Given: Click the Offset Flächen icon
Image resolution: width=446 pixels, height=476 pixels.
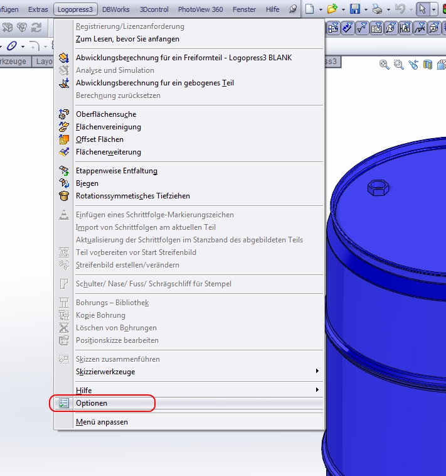Looking at the screenshot, I should tap(64, 139).
